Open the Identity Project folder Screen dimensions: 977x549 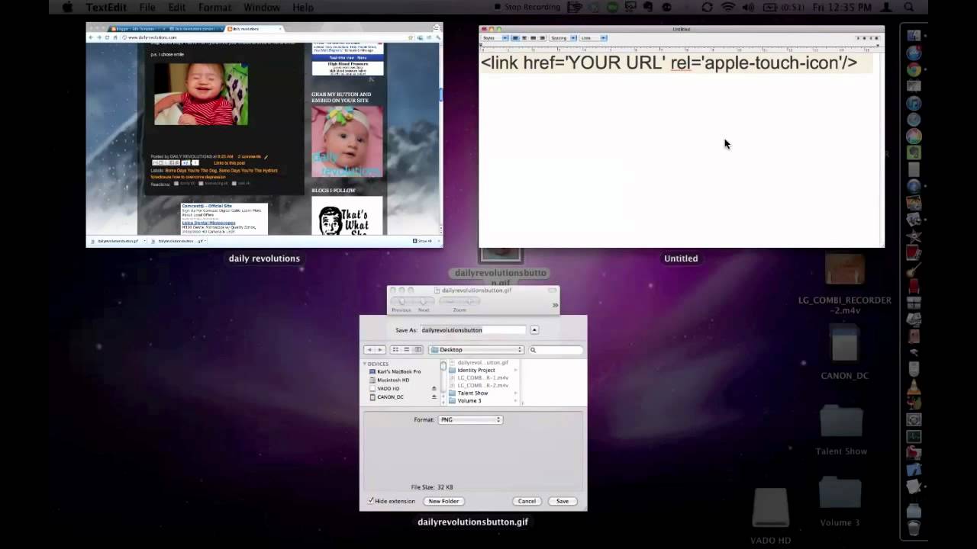pos(476,370)
